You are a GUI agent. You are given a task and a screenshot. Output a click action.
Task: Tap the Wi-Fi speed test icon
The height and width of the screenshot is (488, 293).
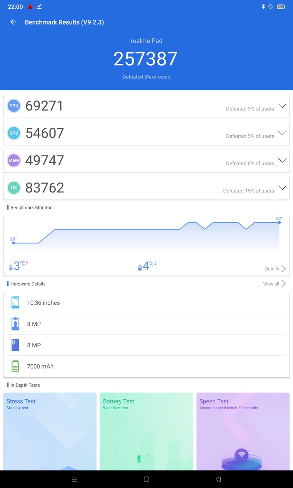[x=241, y=455]
